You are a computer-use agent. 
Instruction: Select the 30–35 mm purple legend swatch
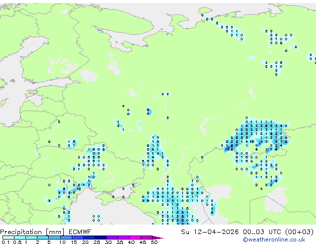click(112, 238)
